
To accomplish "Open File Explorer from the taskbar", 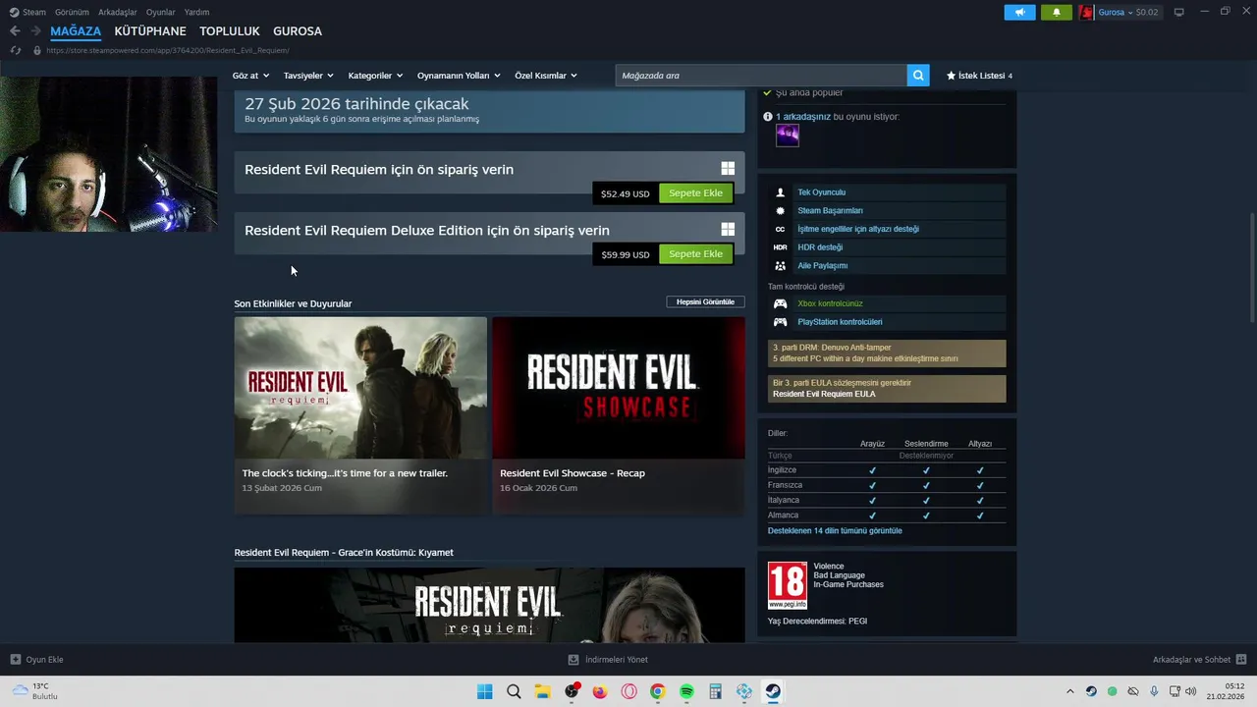I will (x=542, y=691).
